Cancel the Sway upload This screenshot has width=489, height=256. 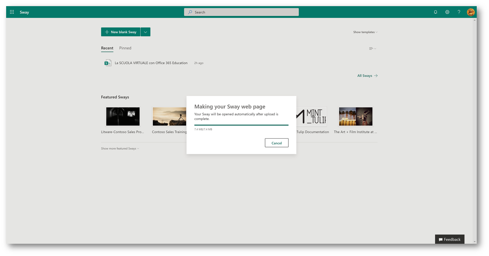[276, 143]
